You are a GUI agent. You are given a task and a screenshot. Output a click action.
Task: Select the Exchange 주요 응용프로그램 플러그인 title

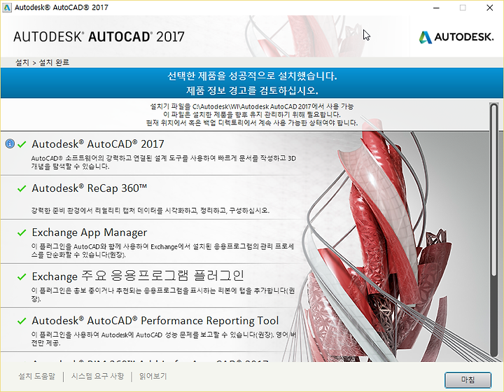(138, 276)
